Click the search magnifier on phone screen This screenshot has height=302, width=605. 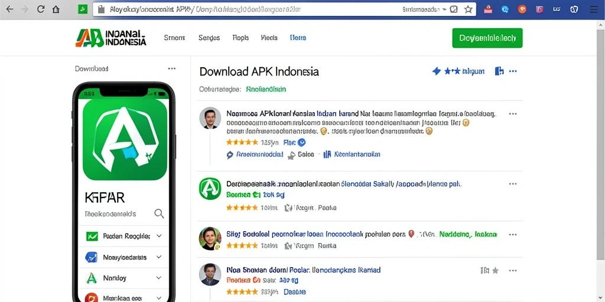[159, 214]
